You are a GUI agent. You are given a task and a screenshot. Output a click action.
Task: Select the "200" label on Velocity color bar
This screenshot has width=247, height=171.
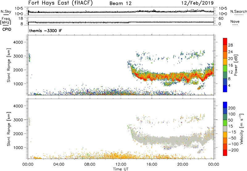(232, 108)
